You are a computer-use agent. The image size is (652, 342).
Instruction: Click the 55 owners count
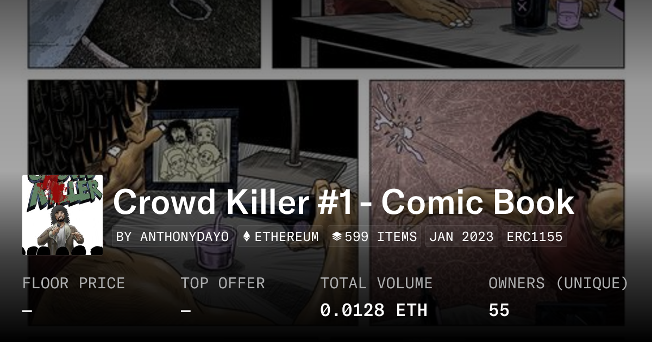click(499, 311)
